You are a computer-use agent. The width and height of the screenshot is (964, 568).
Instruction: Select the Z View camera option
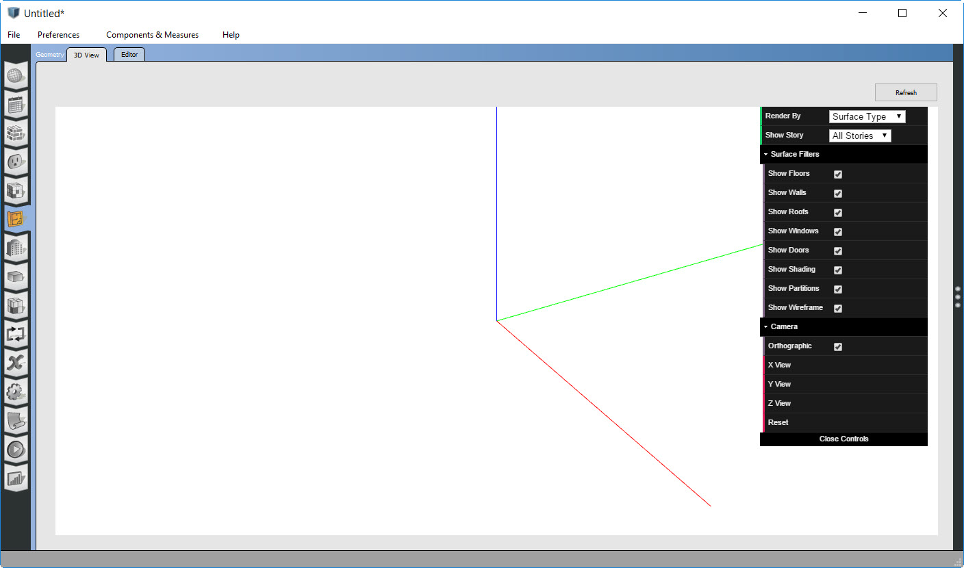(778, 403)
